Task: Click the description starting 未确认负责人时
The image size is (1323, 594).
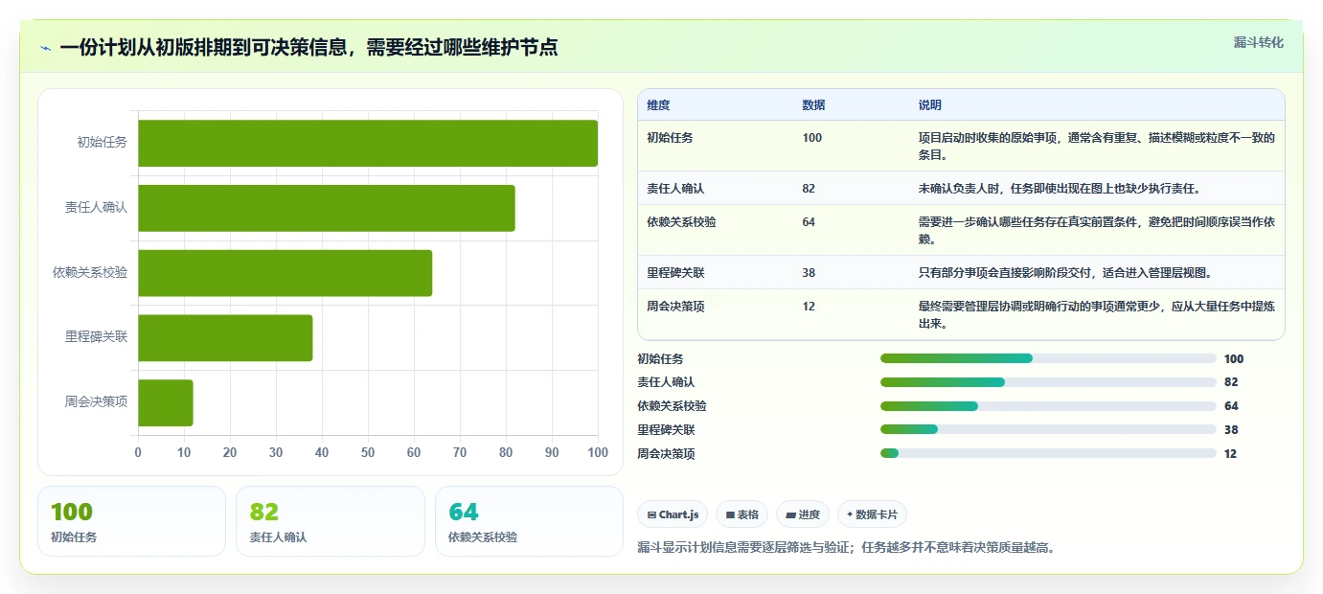Action: 1060,189
